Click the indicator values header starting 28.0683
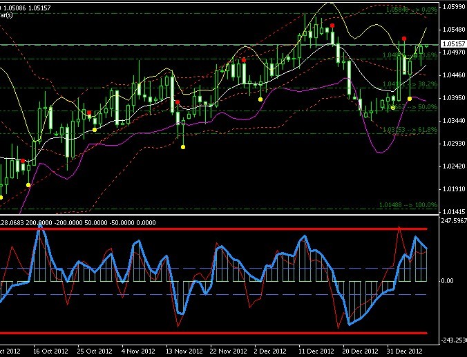This screenshot has width=467, height=357. (78, 223)
